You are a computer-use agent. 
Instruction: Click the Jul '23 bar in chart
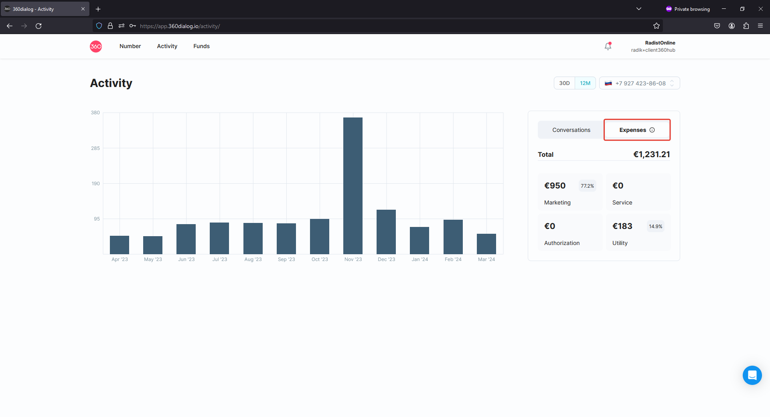pyautogui.click(x=219, y=238)
